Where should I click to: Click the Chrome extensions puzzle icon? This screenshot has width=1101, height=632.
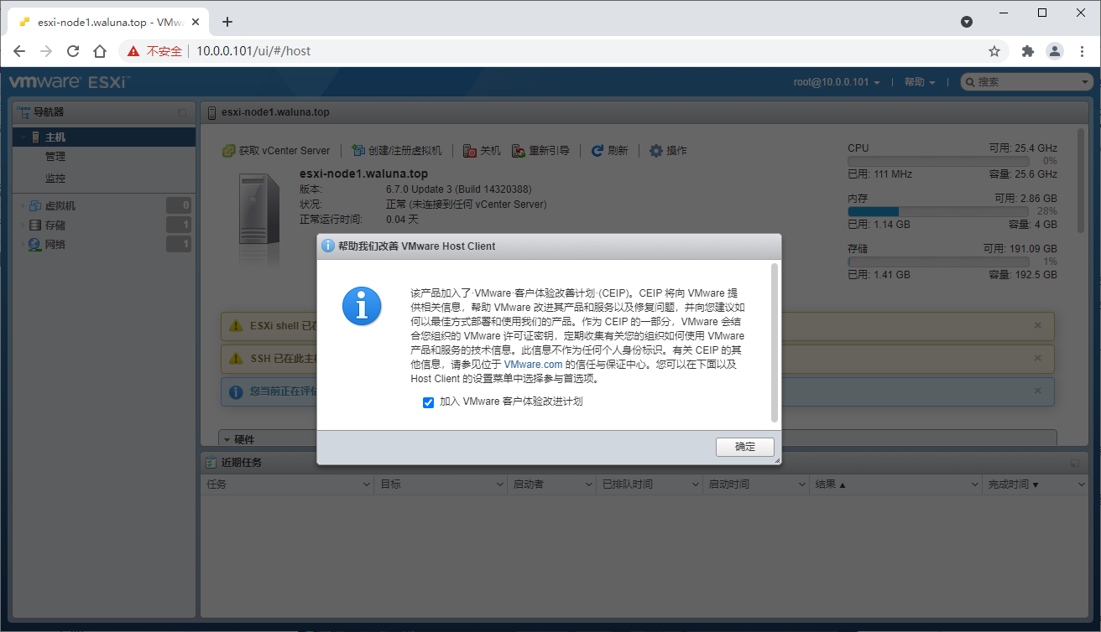pos(1027,51)
